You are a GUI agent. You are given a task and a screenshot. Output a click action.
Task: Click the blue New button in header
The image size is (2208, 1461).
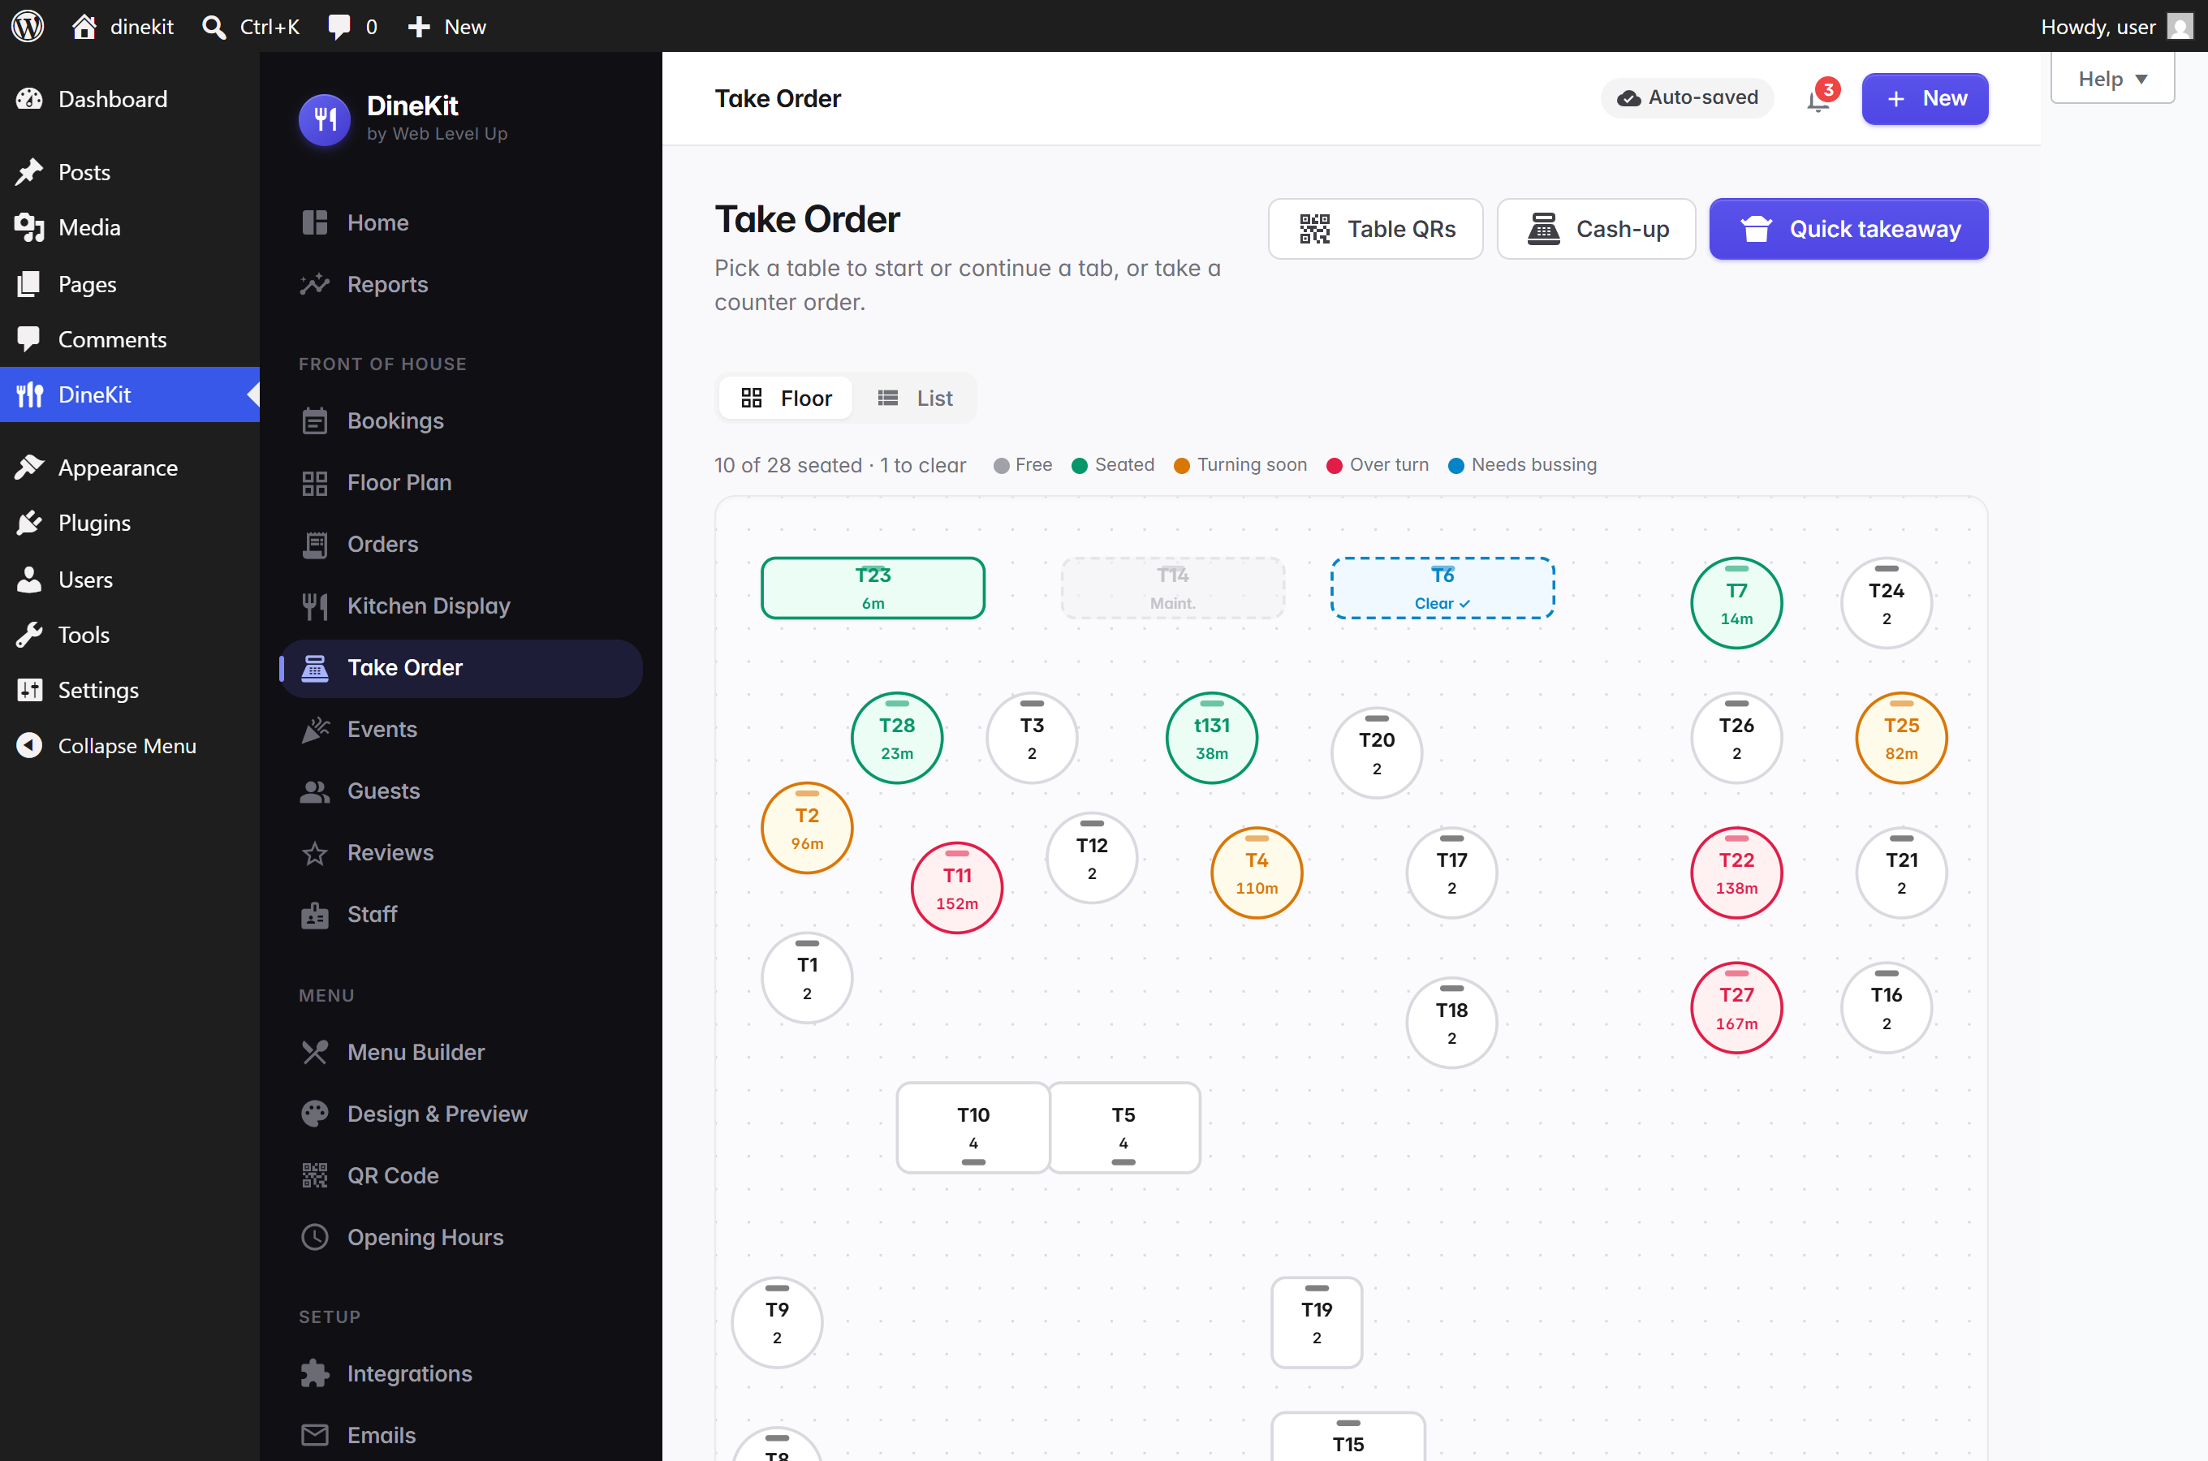(x=1925, y=99)
